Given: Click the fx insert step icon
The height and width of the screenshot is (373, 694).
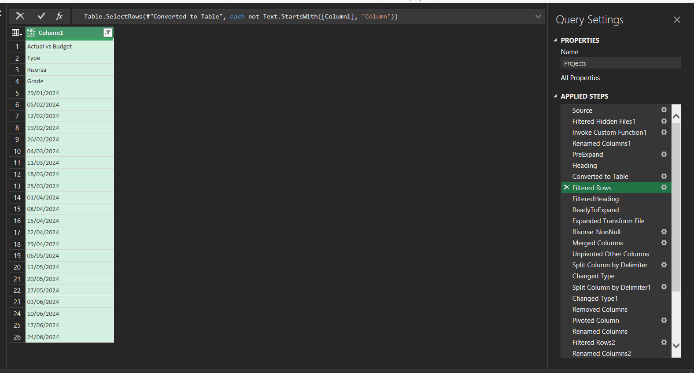Looking at the screenshot, I should click(59, 16).
